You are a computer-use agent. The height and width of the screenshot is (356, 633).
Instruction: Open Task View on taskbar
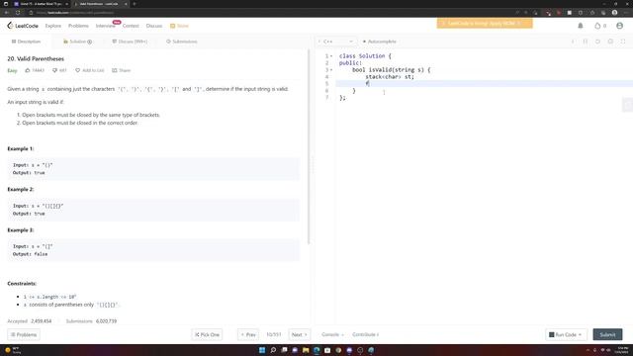coord(284,350)
